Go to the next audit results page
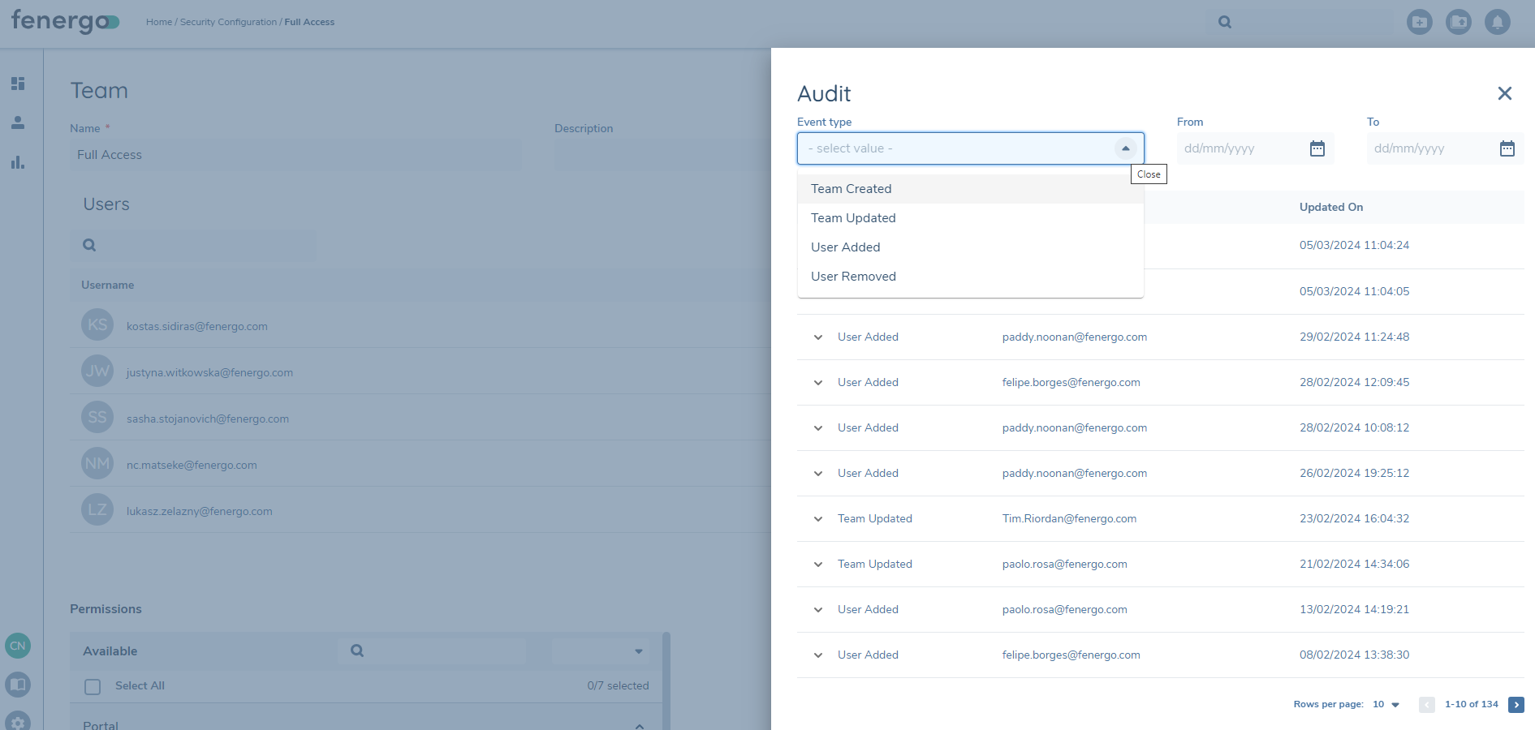This screenshot has height=730, width=1535. [x=1517, y=705]
